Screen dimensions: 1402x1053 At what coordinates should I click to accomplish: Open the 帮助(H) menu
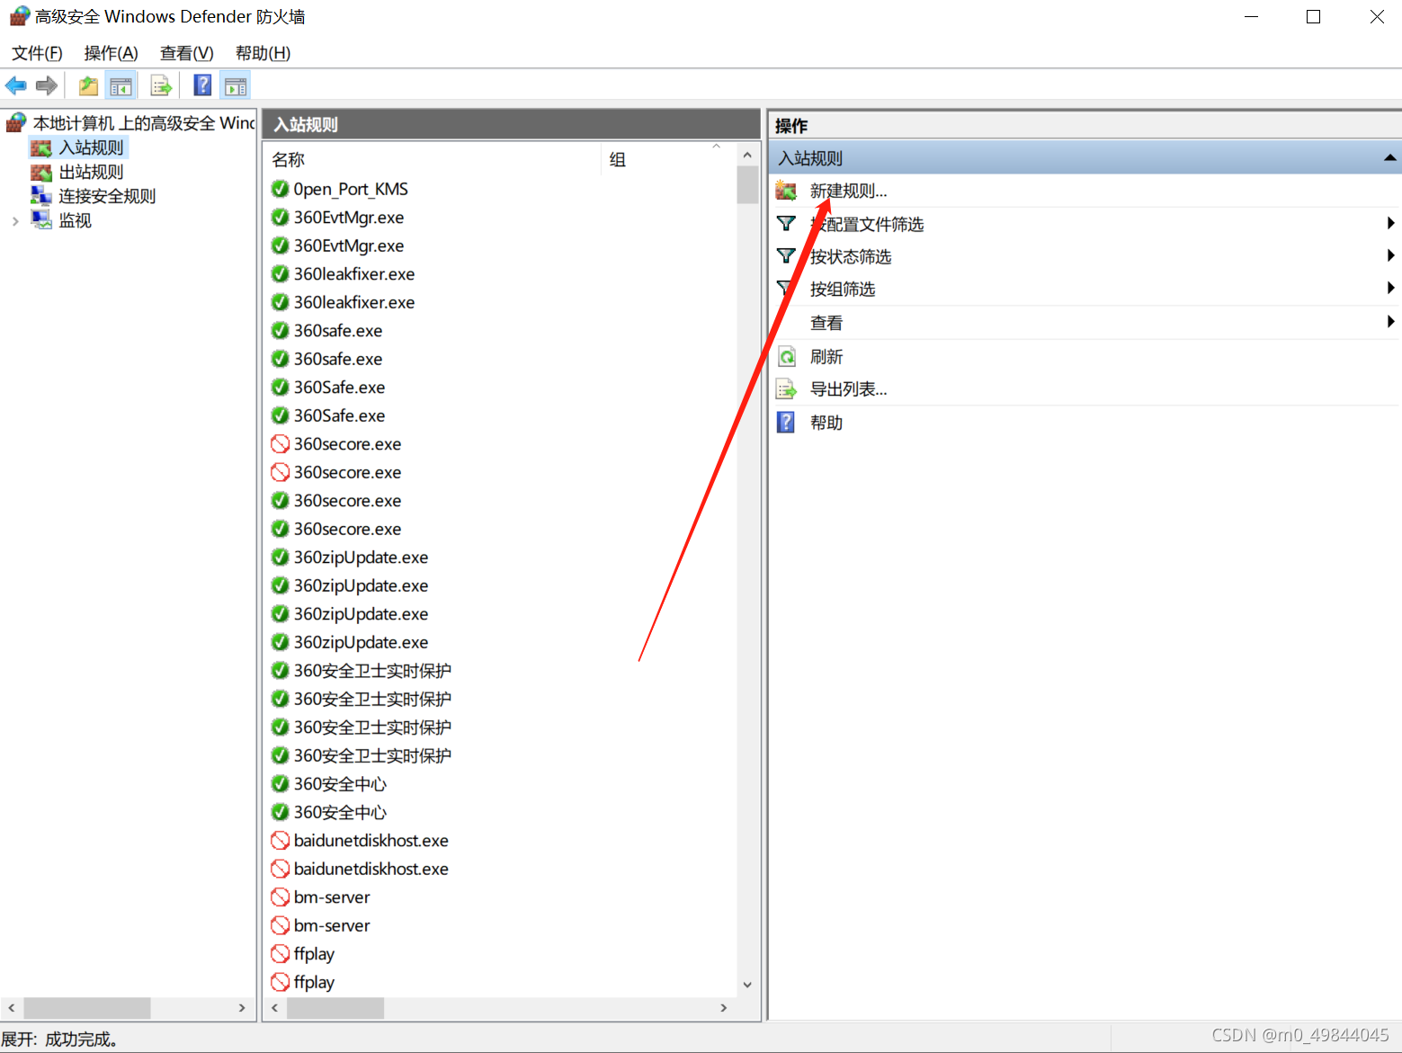263,53
